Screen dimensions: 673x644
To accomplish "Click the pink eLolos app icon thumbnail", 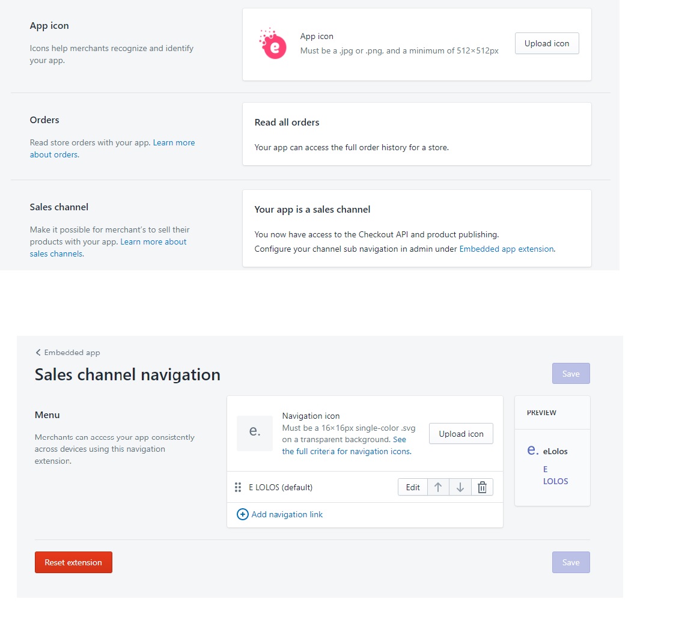I will 272,44.
